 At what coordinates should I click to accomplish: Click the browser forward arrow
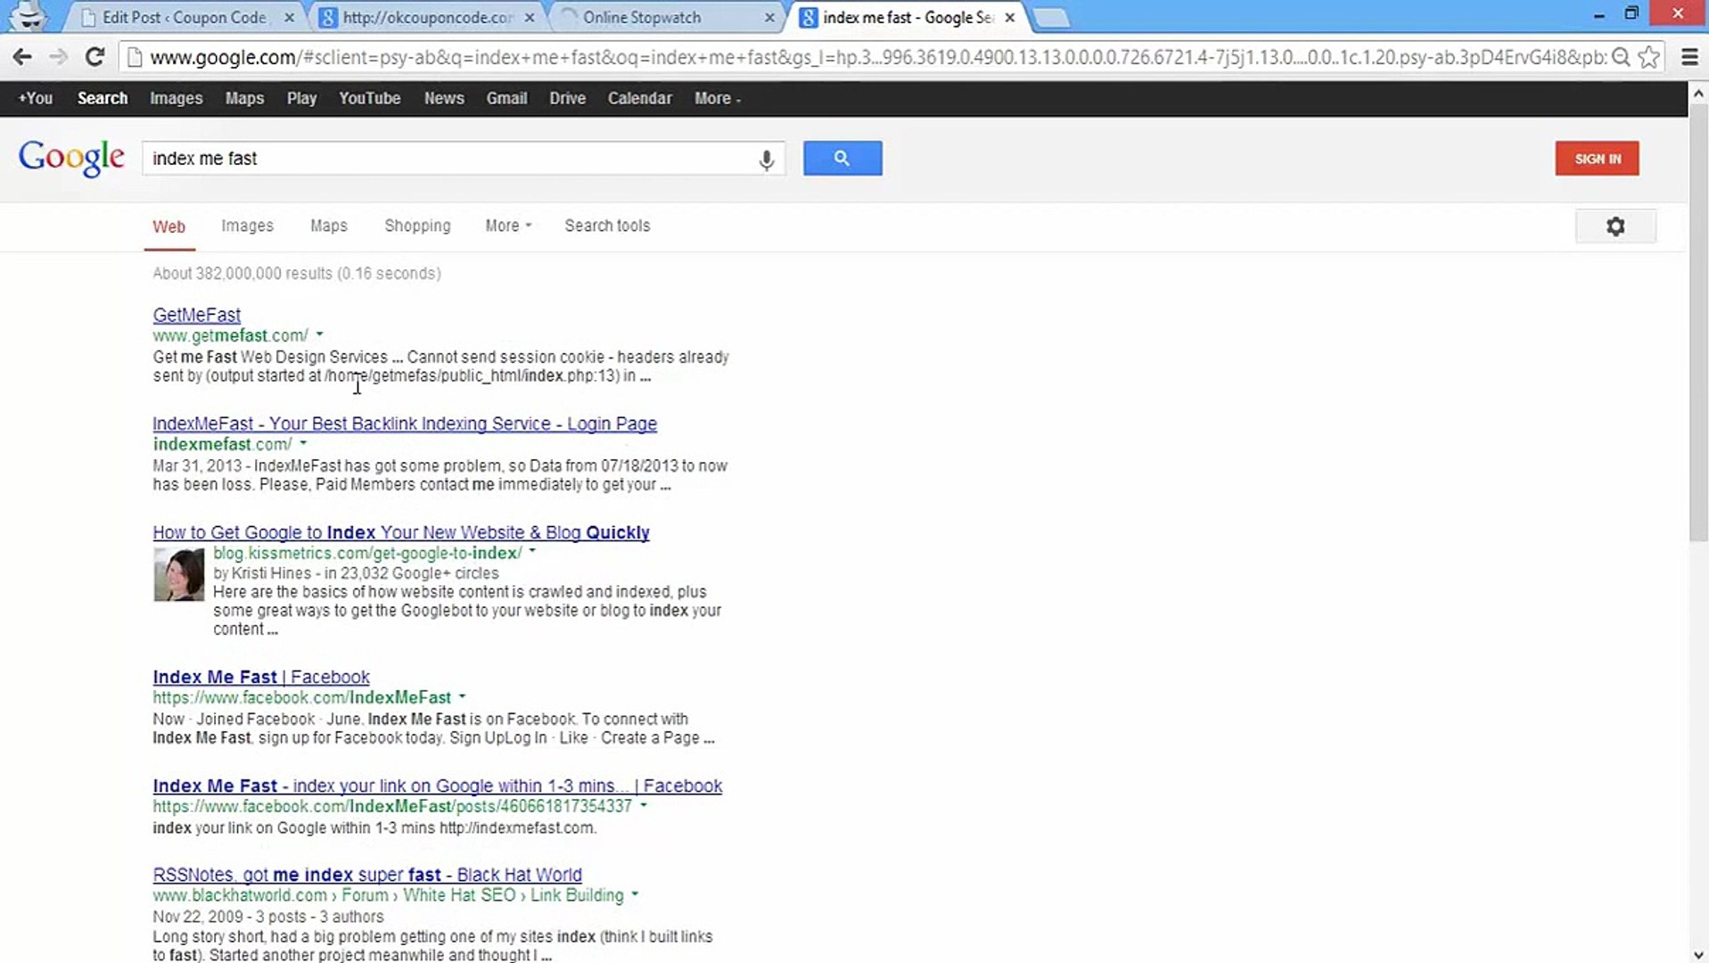tap(58, 57)
